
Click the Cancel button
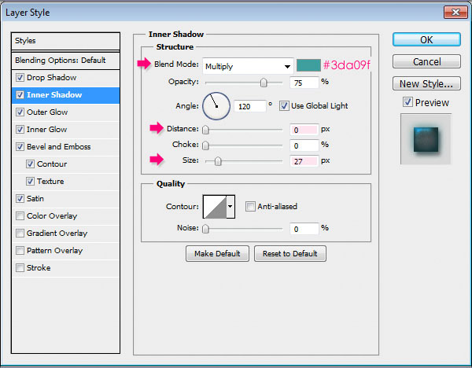[x=426, y=61]
